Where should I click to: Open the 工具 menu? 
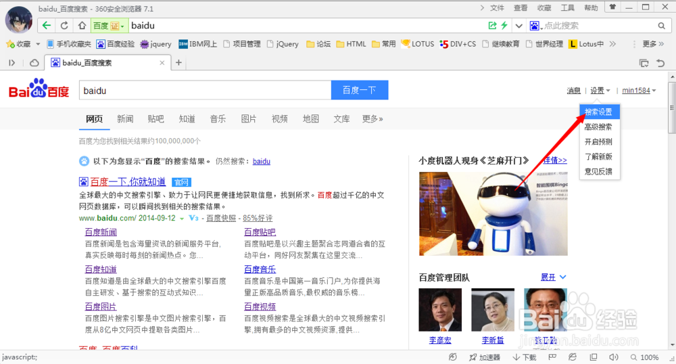tap(567, 7)
